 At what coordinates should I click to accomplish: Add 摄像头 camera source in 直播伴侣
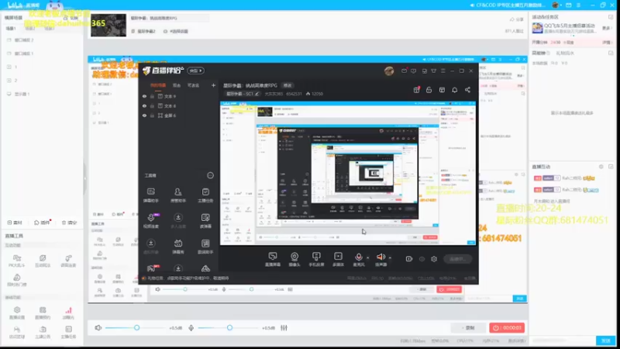point(294,259)
